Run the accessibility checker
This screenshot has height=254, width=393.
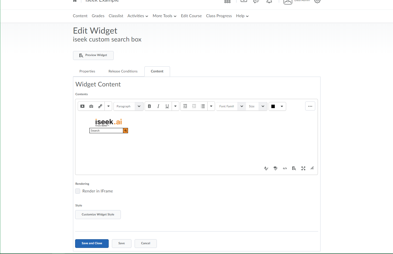click(x=275, y=168)
